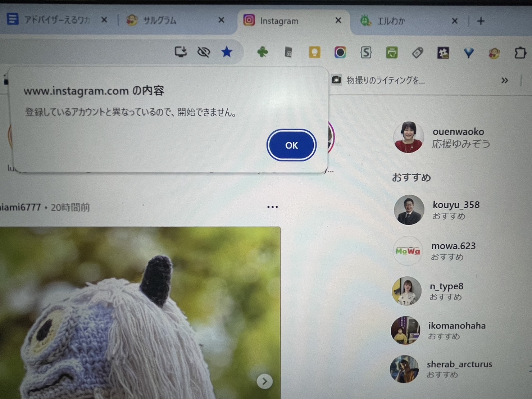Image resolution: width=532 pixels, height=399 pixels.
Task: Open a new browser tab with plus
Action: point(481,21)
